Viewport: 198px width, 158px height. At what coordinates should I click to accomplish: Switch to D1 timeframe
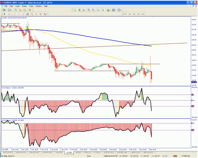point(138,14)
